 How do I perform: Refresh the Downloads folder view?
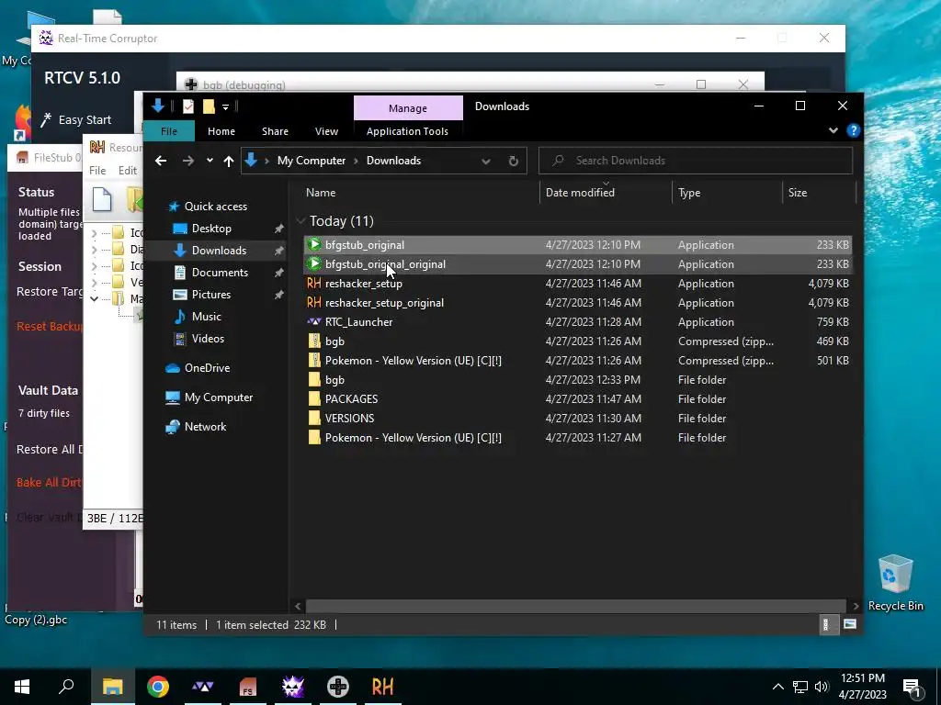pos(513,161)
